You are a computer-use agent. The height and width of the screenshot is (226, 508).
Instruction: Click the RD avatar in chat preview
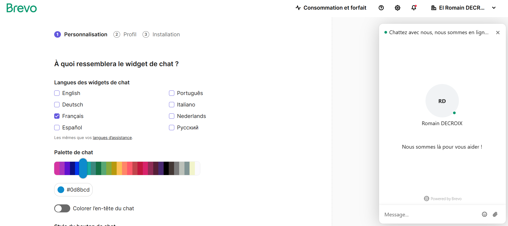click(442, 101)
